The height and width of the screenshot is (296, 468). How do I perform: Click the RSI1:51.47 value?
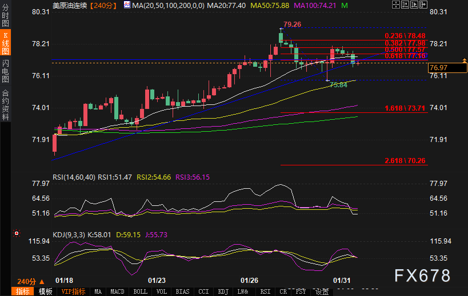115,177
